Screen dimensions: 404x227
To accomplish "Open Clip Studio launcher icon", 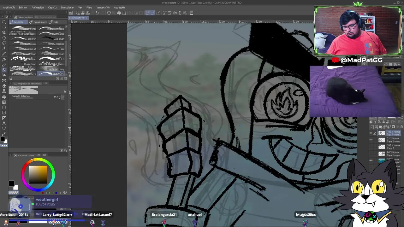I will [71, 13].
